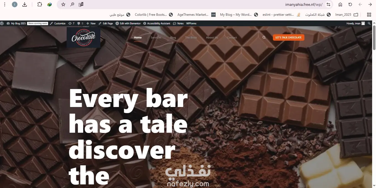Image resolution: width=376 pixels, height=188 pixels.
Task: Open the browser three-dot menu
Action: click(x=5, y=4)
